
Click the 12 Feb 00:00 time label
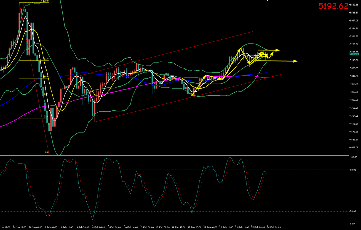(x=147, y=228)
